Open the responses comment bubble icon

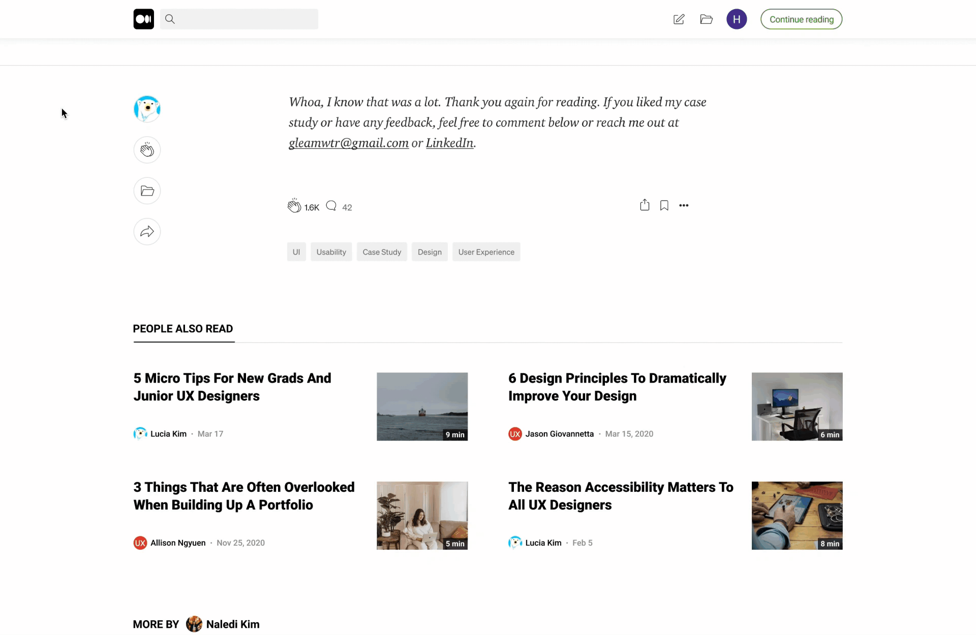point(331,206)
